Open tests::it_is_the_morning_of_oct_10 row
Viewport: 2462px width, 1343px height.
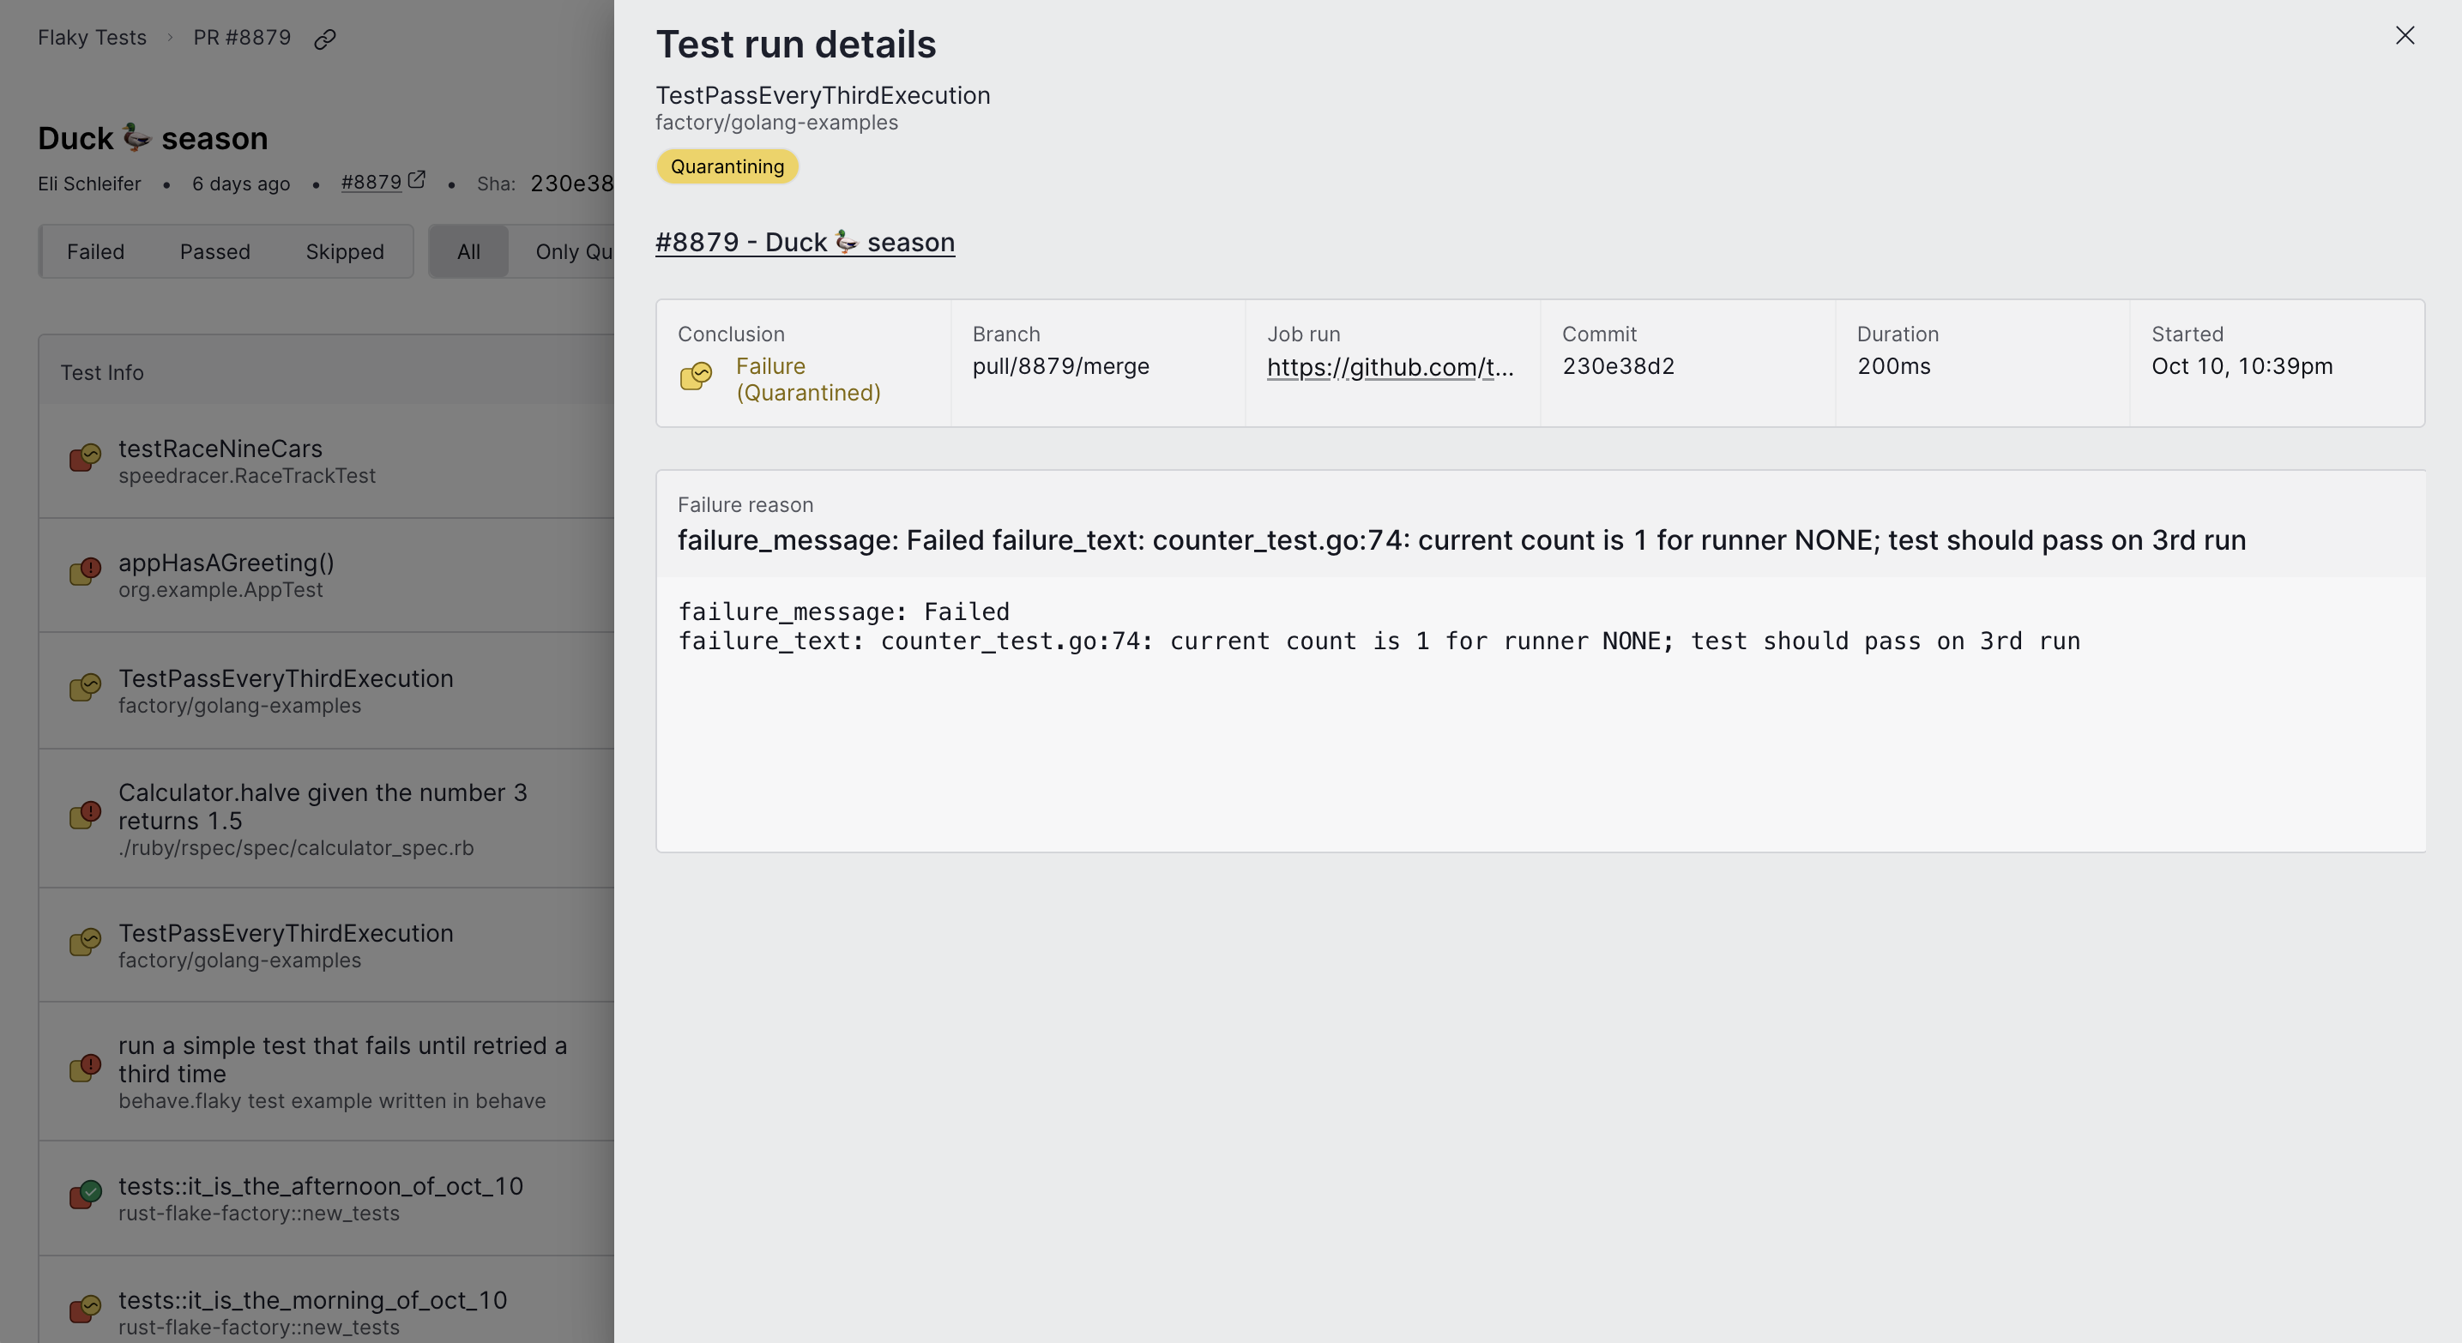pyautogui.click(x=326, y=1301)
